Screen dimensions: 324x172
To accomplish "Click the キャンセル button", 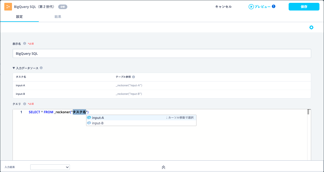I will [x=223, y=7].
